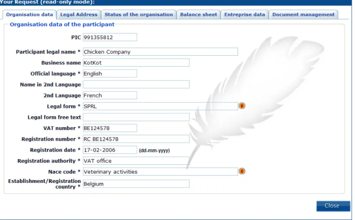Click the 'Organisation data of the participant' heading

[x=62, y=24]
